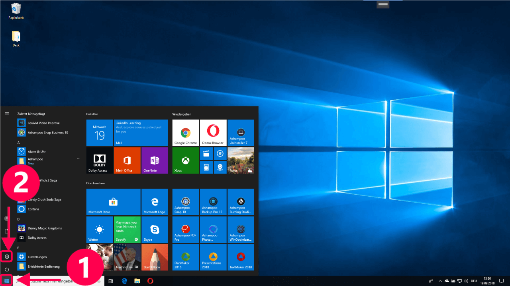Launch Google Chrome tile
Image resolution: width=510 pixels, height=286 pixels.
coord(185,133)
